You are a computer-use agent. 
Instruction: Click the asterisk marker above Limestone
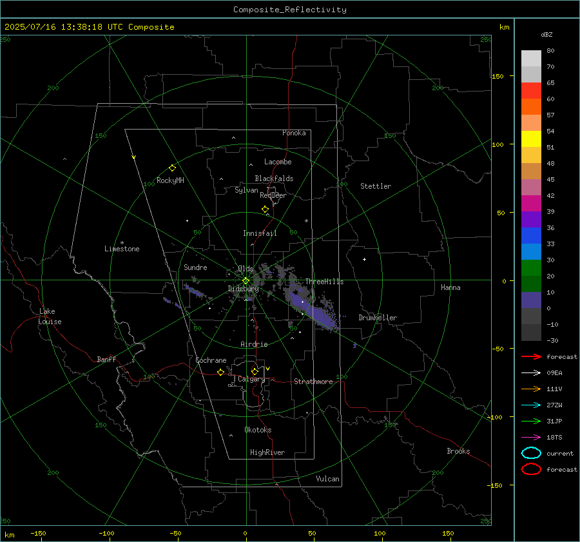click(122, 243)
